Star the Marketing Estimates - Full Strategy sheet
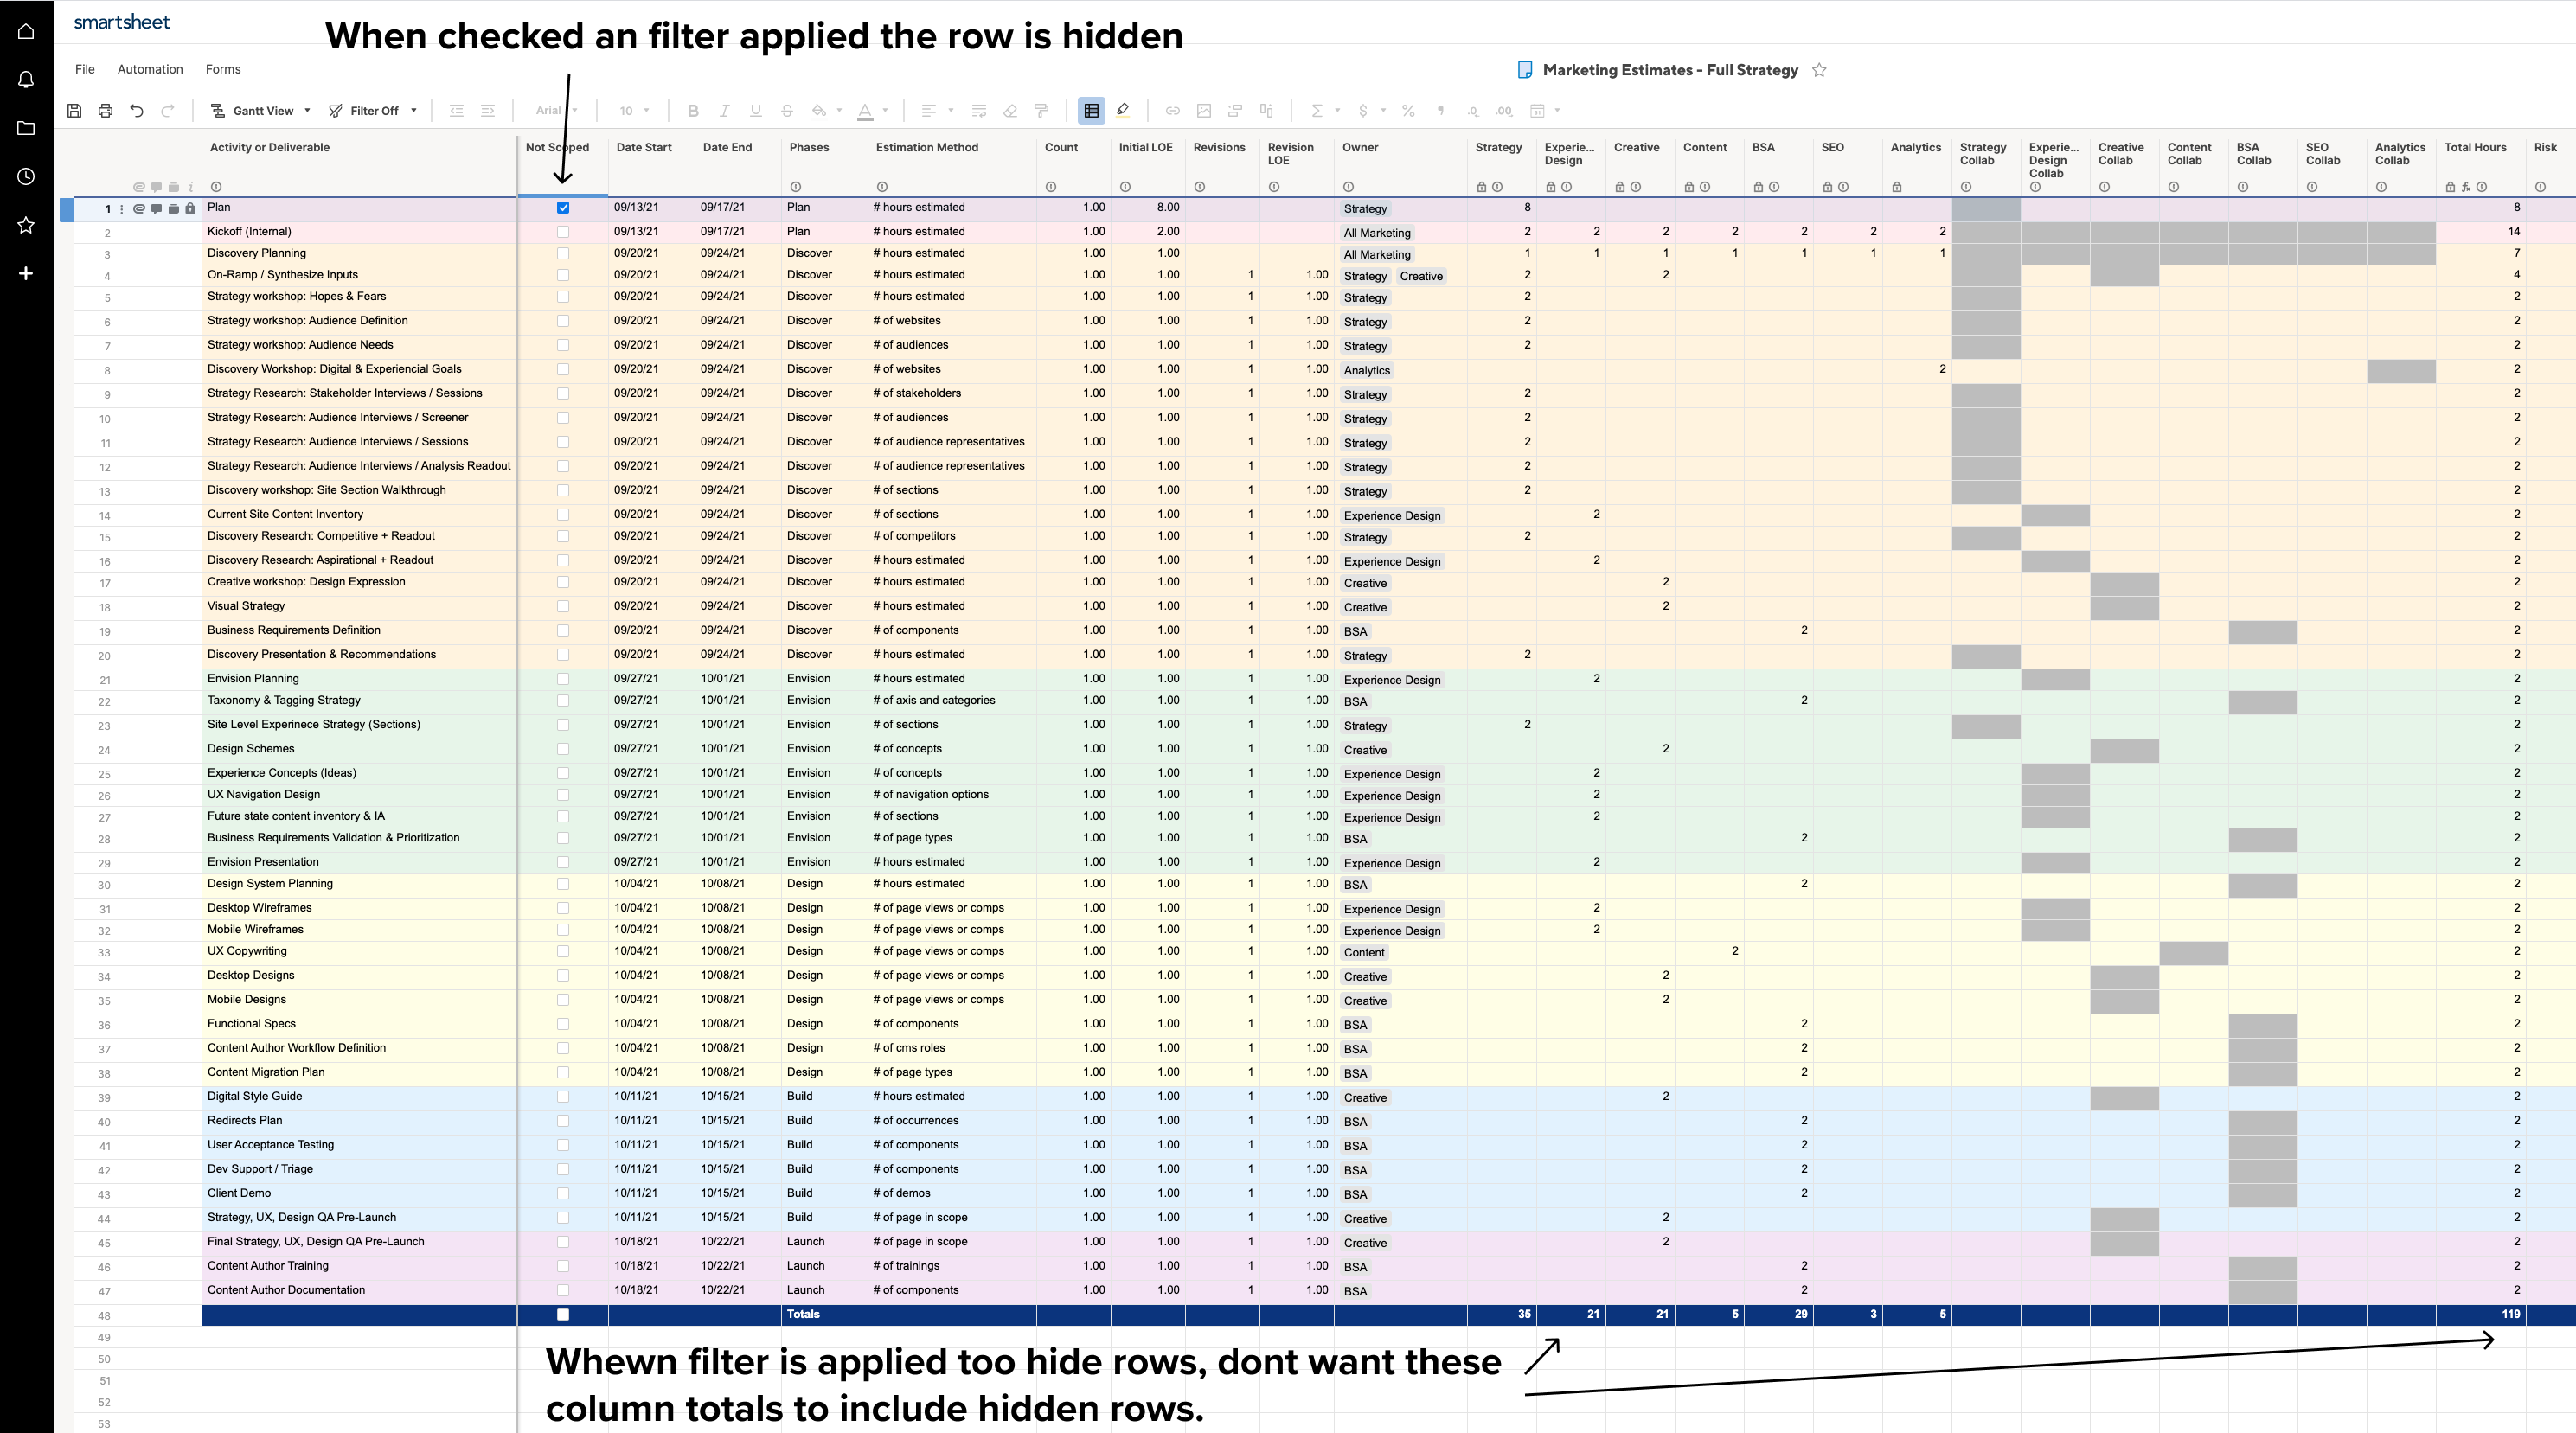Image resolution: width=2576 pixels, height=1433 pixels. (x=1820, y=70)
